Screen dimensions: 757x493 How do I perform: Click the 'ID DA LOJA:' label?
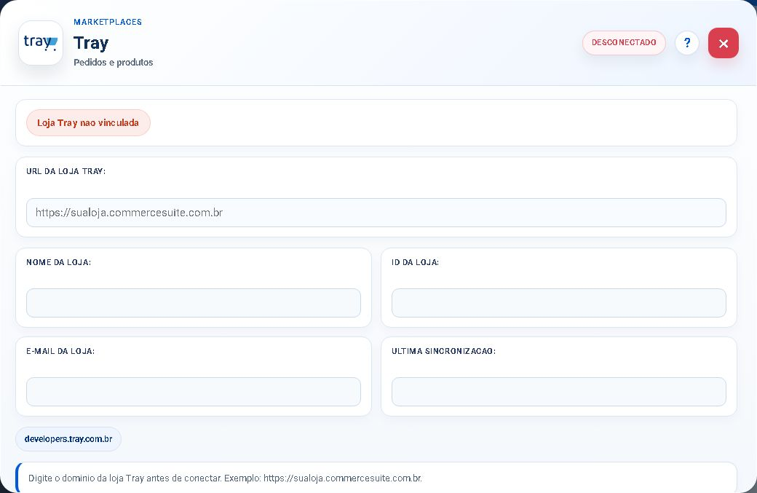(415, 262)
